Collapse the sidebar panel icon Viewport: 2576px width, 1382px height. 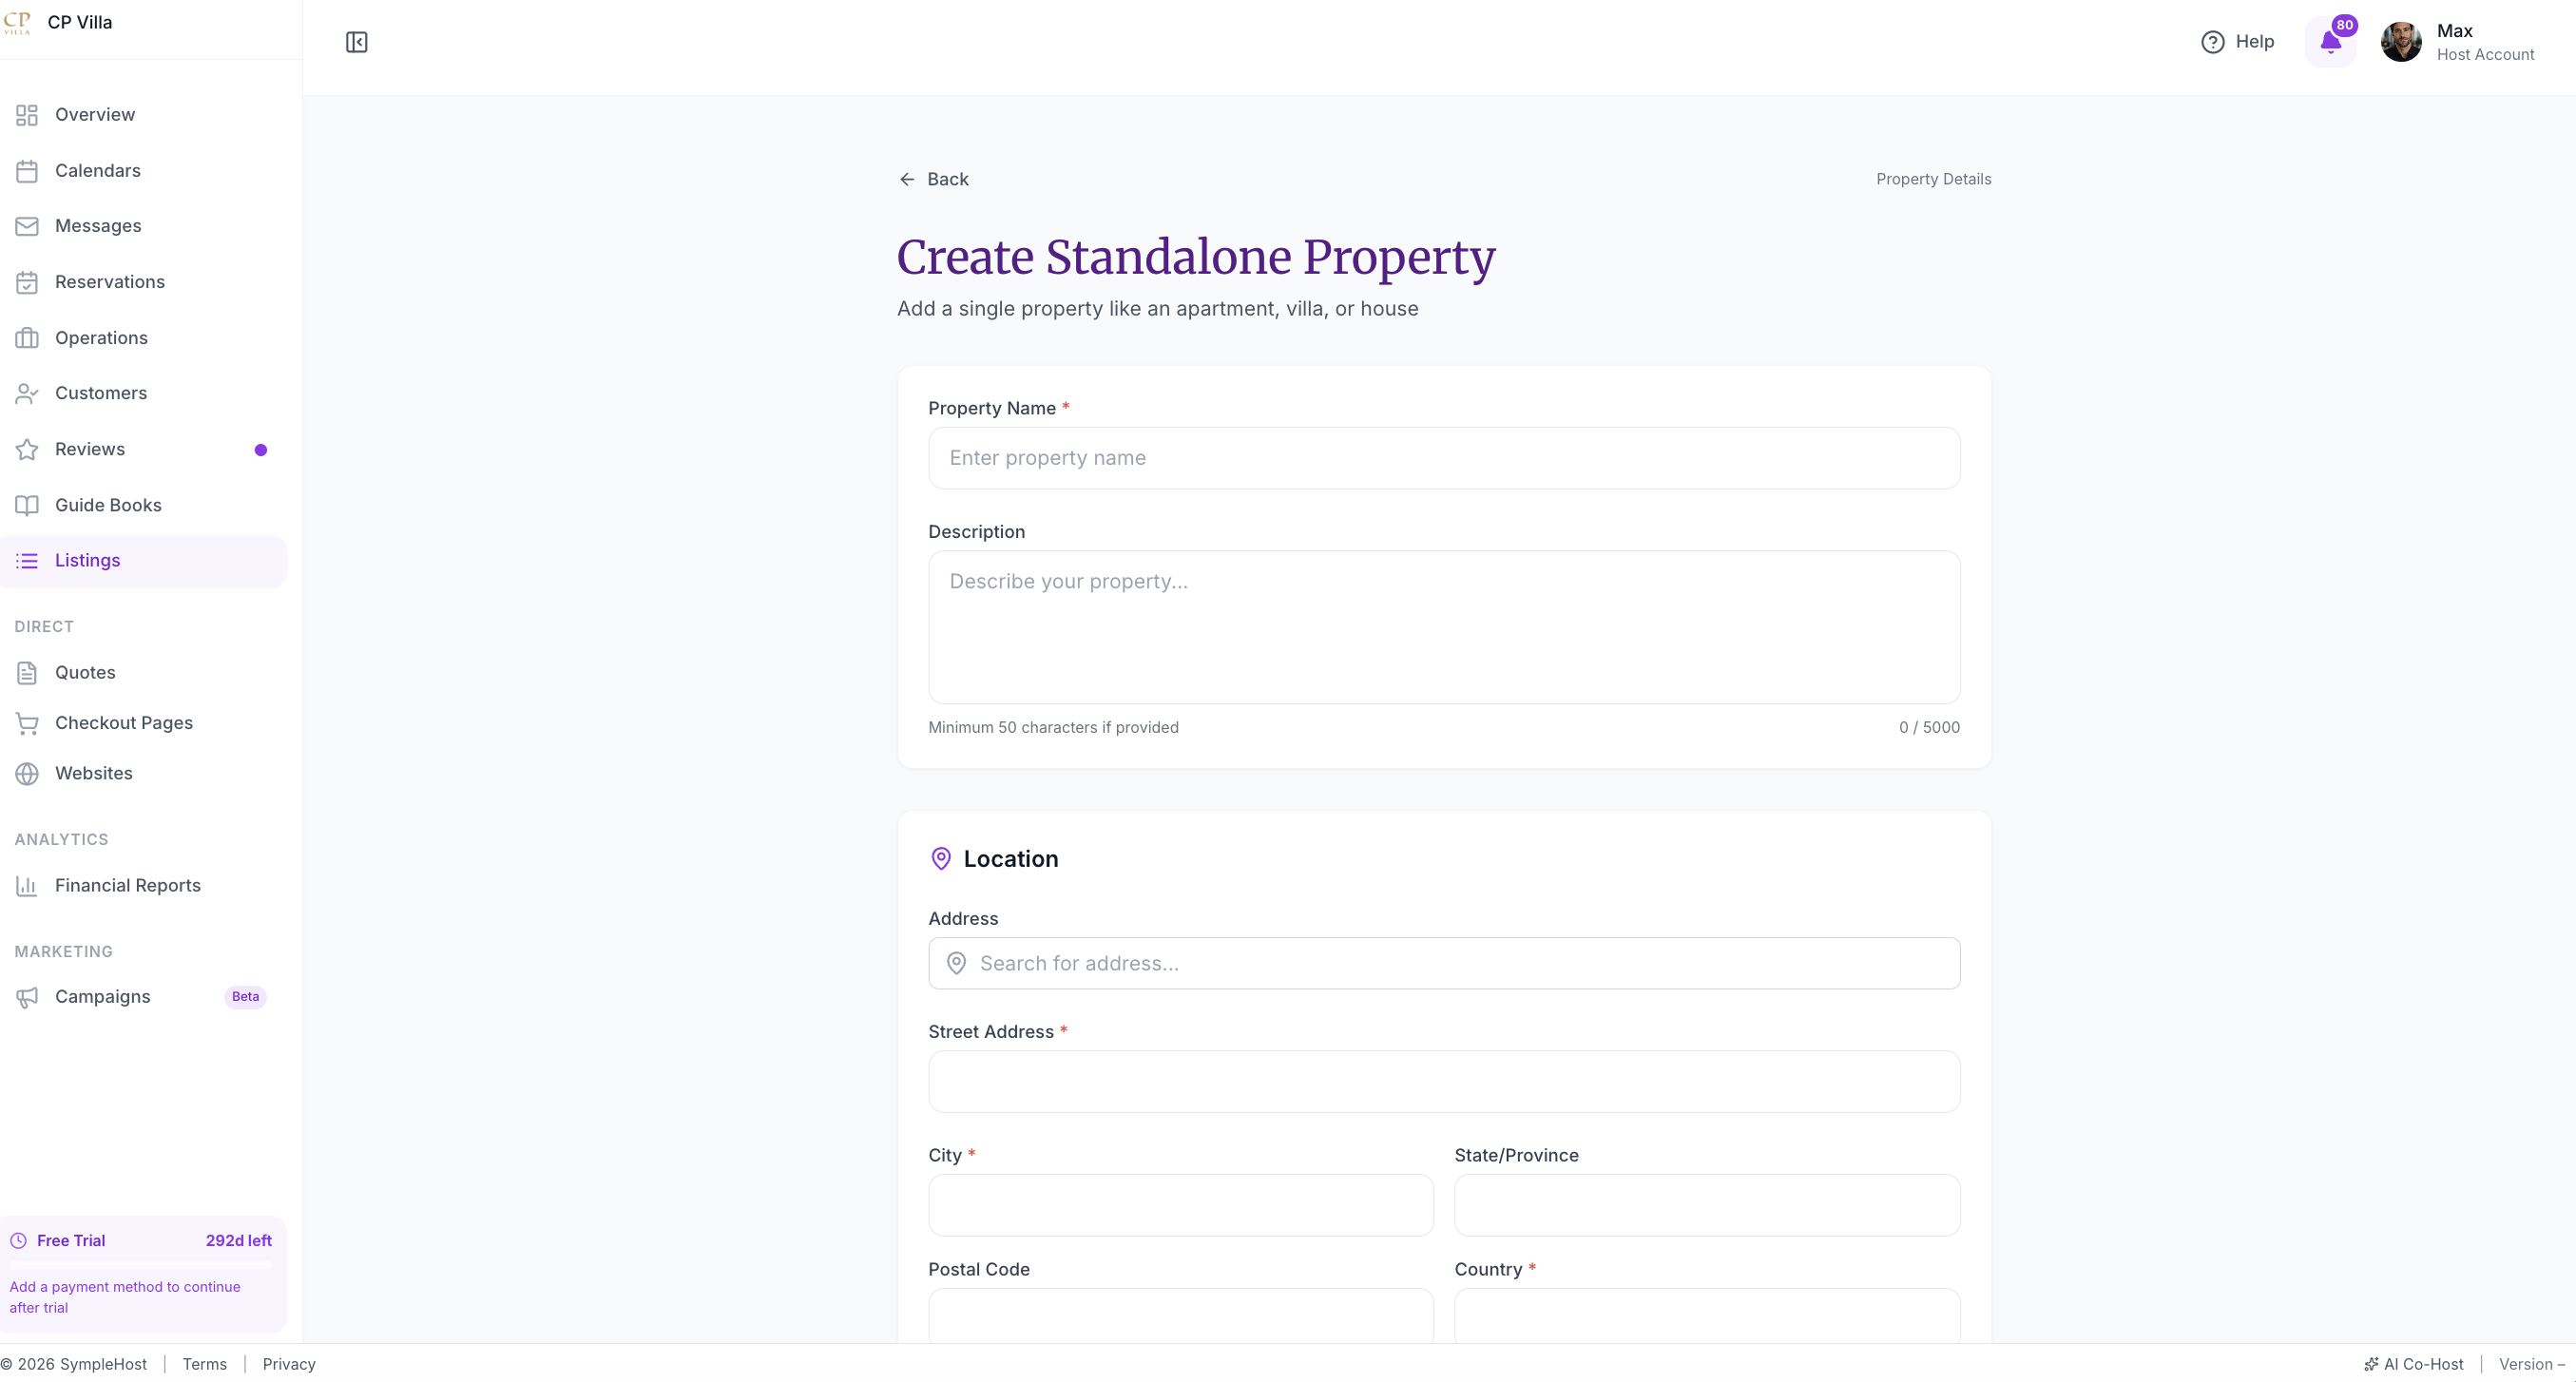(357, 42)
